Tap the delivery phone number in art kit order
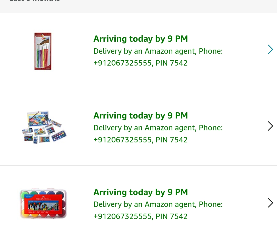 click(123, 140)
